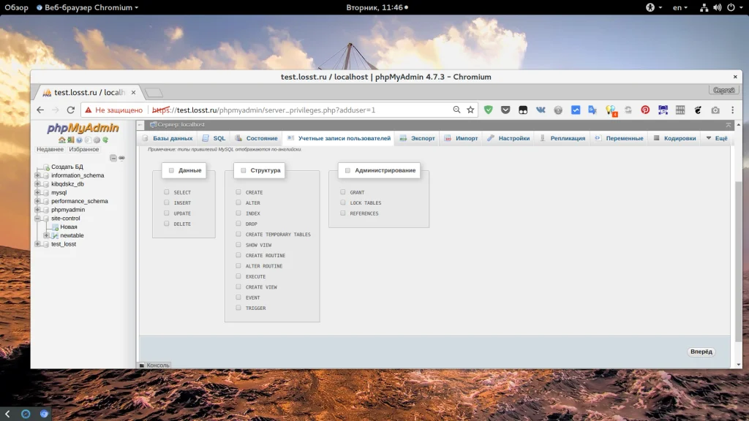Bookmark this page with the star icon
Image resolution: width=749 pixels, height=421 pixels.
(x=470, y=110)
